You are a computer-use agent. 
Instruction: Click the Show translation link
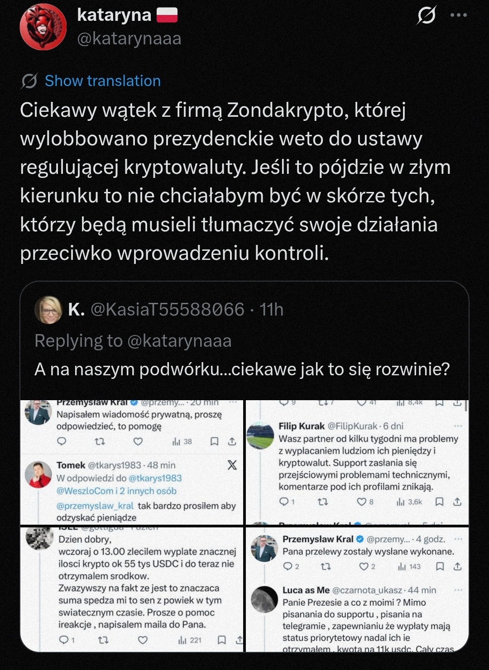pyautogui.click(x=103, y=81)
